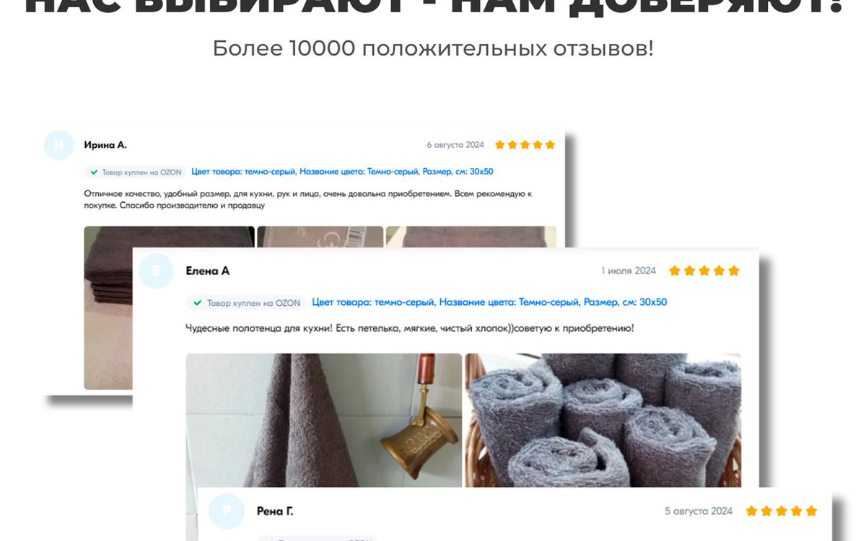Click the five stars on Елена А review
Screen dimensions: 866x541
pos(704,271)
